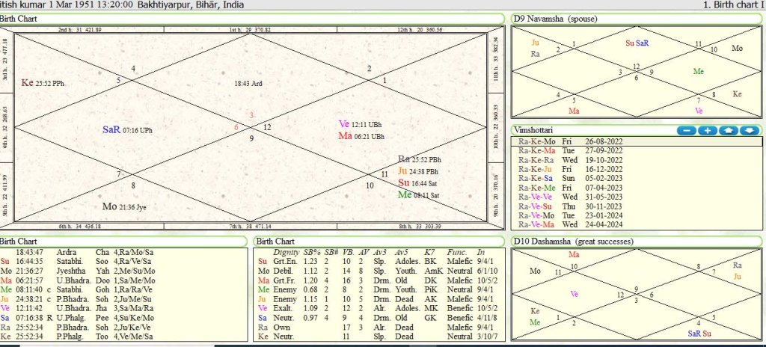Click the Func. column header
Image resolution: width=766 pixels, height=347 pixels.
coord(456,252)
